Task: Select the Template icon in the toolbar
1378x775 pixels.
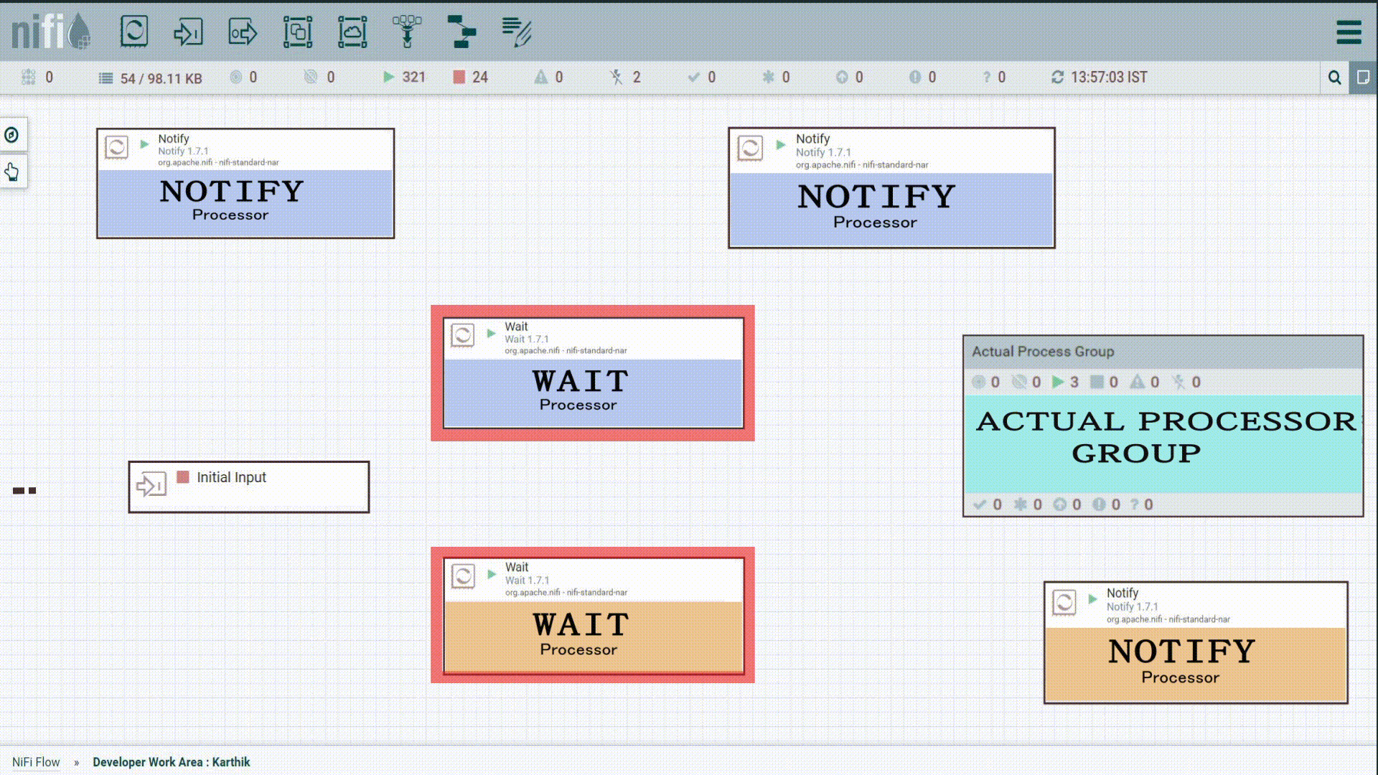Action: [x=461, y=31]
